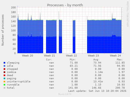The image size is (130, 97).
Task: Click the 'Min:' column header
Action: (73, 60)
